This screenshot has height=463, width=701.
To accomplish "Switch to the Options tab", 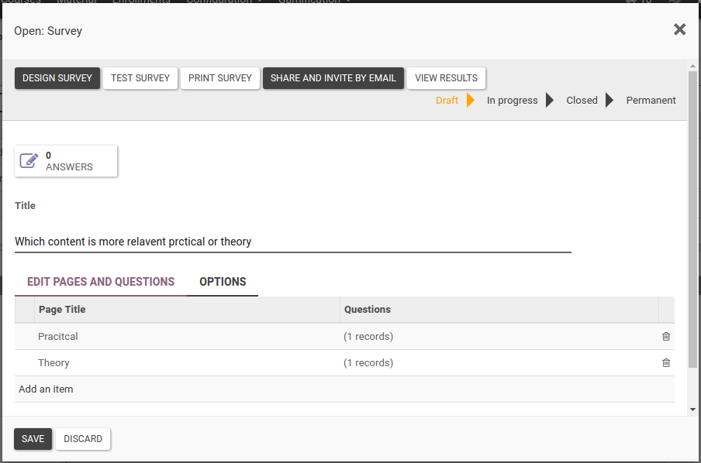I will (223, 282).
